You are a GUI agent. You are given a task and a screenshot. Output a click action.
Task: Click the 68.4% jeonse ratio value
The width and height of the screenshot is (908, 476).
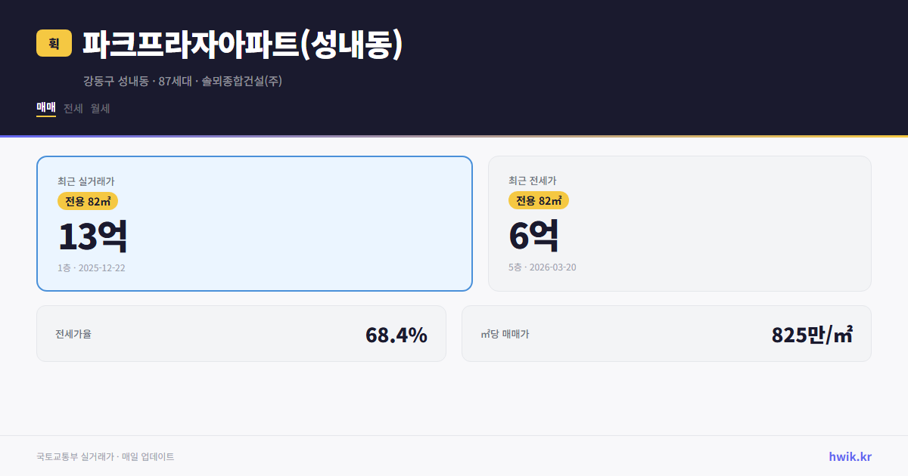coord(396,333)
